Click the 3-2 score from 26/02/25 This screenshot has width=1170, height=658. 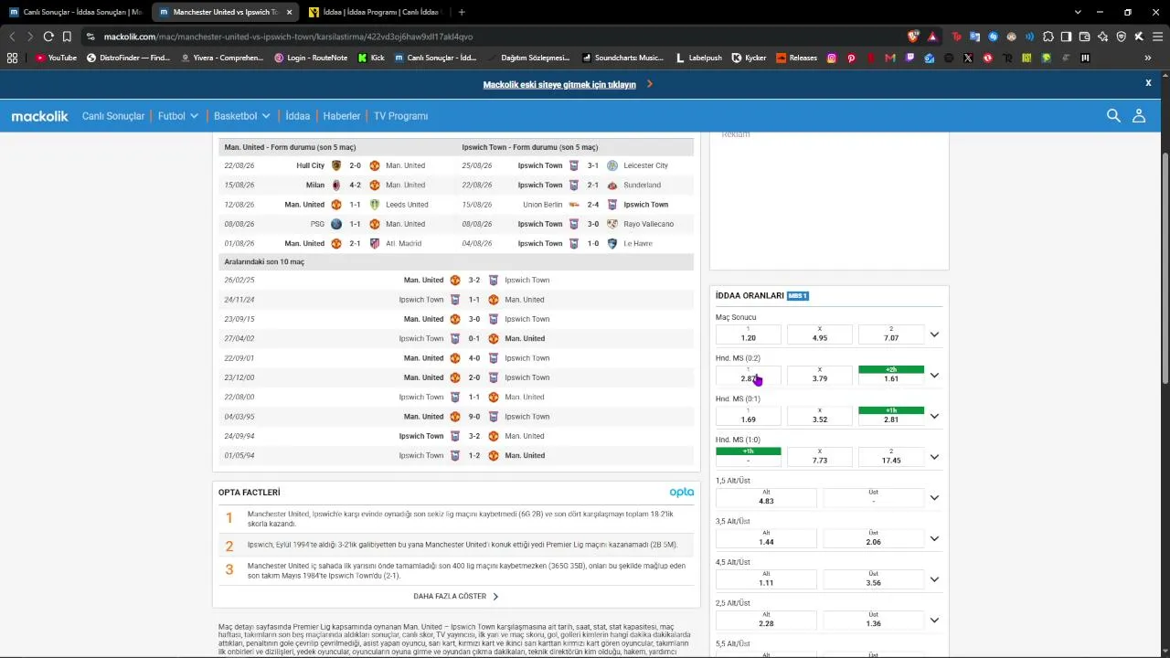(474, 281)
